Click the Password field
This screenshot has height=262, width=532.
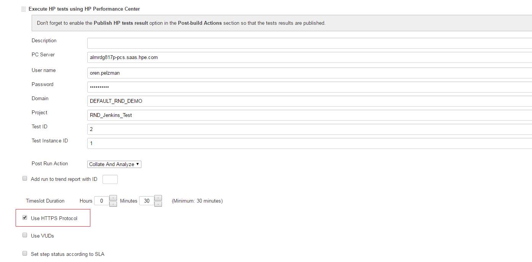[x=309, y=87]
